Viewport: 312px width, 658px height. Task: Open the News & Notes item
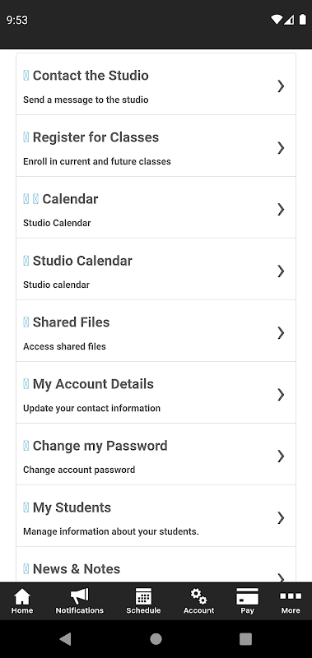[156, 564]
